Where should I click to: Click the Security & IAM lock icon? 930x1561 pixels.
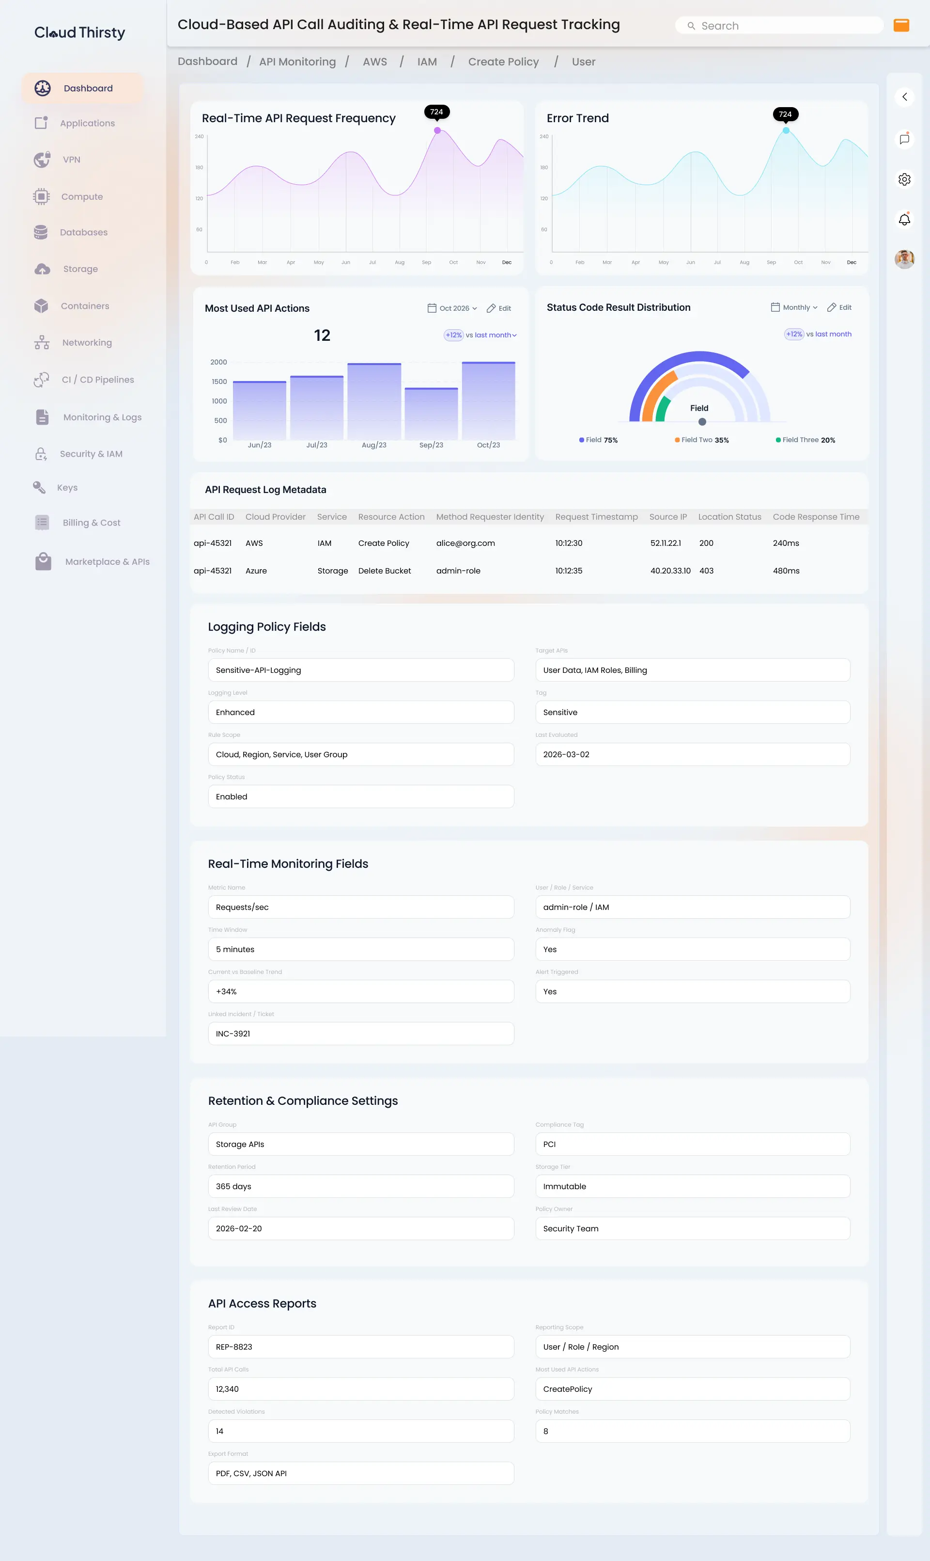tap(41, 453)
